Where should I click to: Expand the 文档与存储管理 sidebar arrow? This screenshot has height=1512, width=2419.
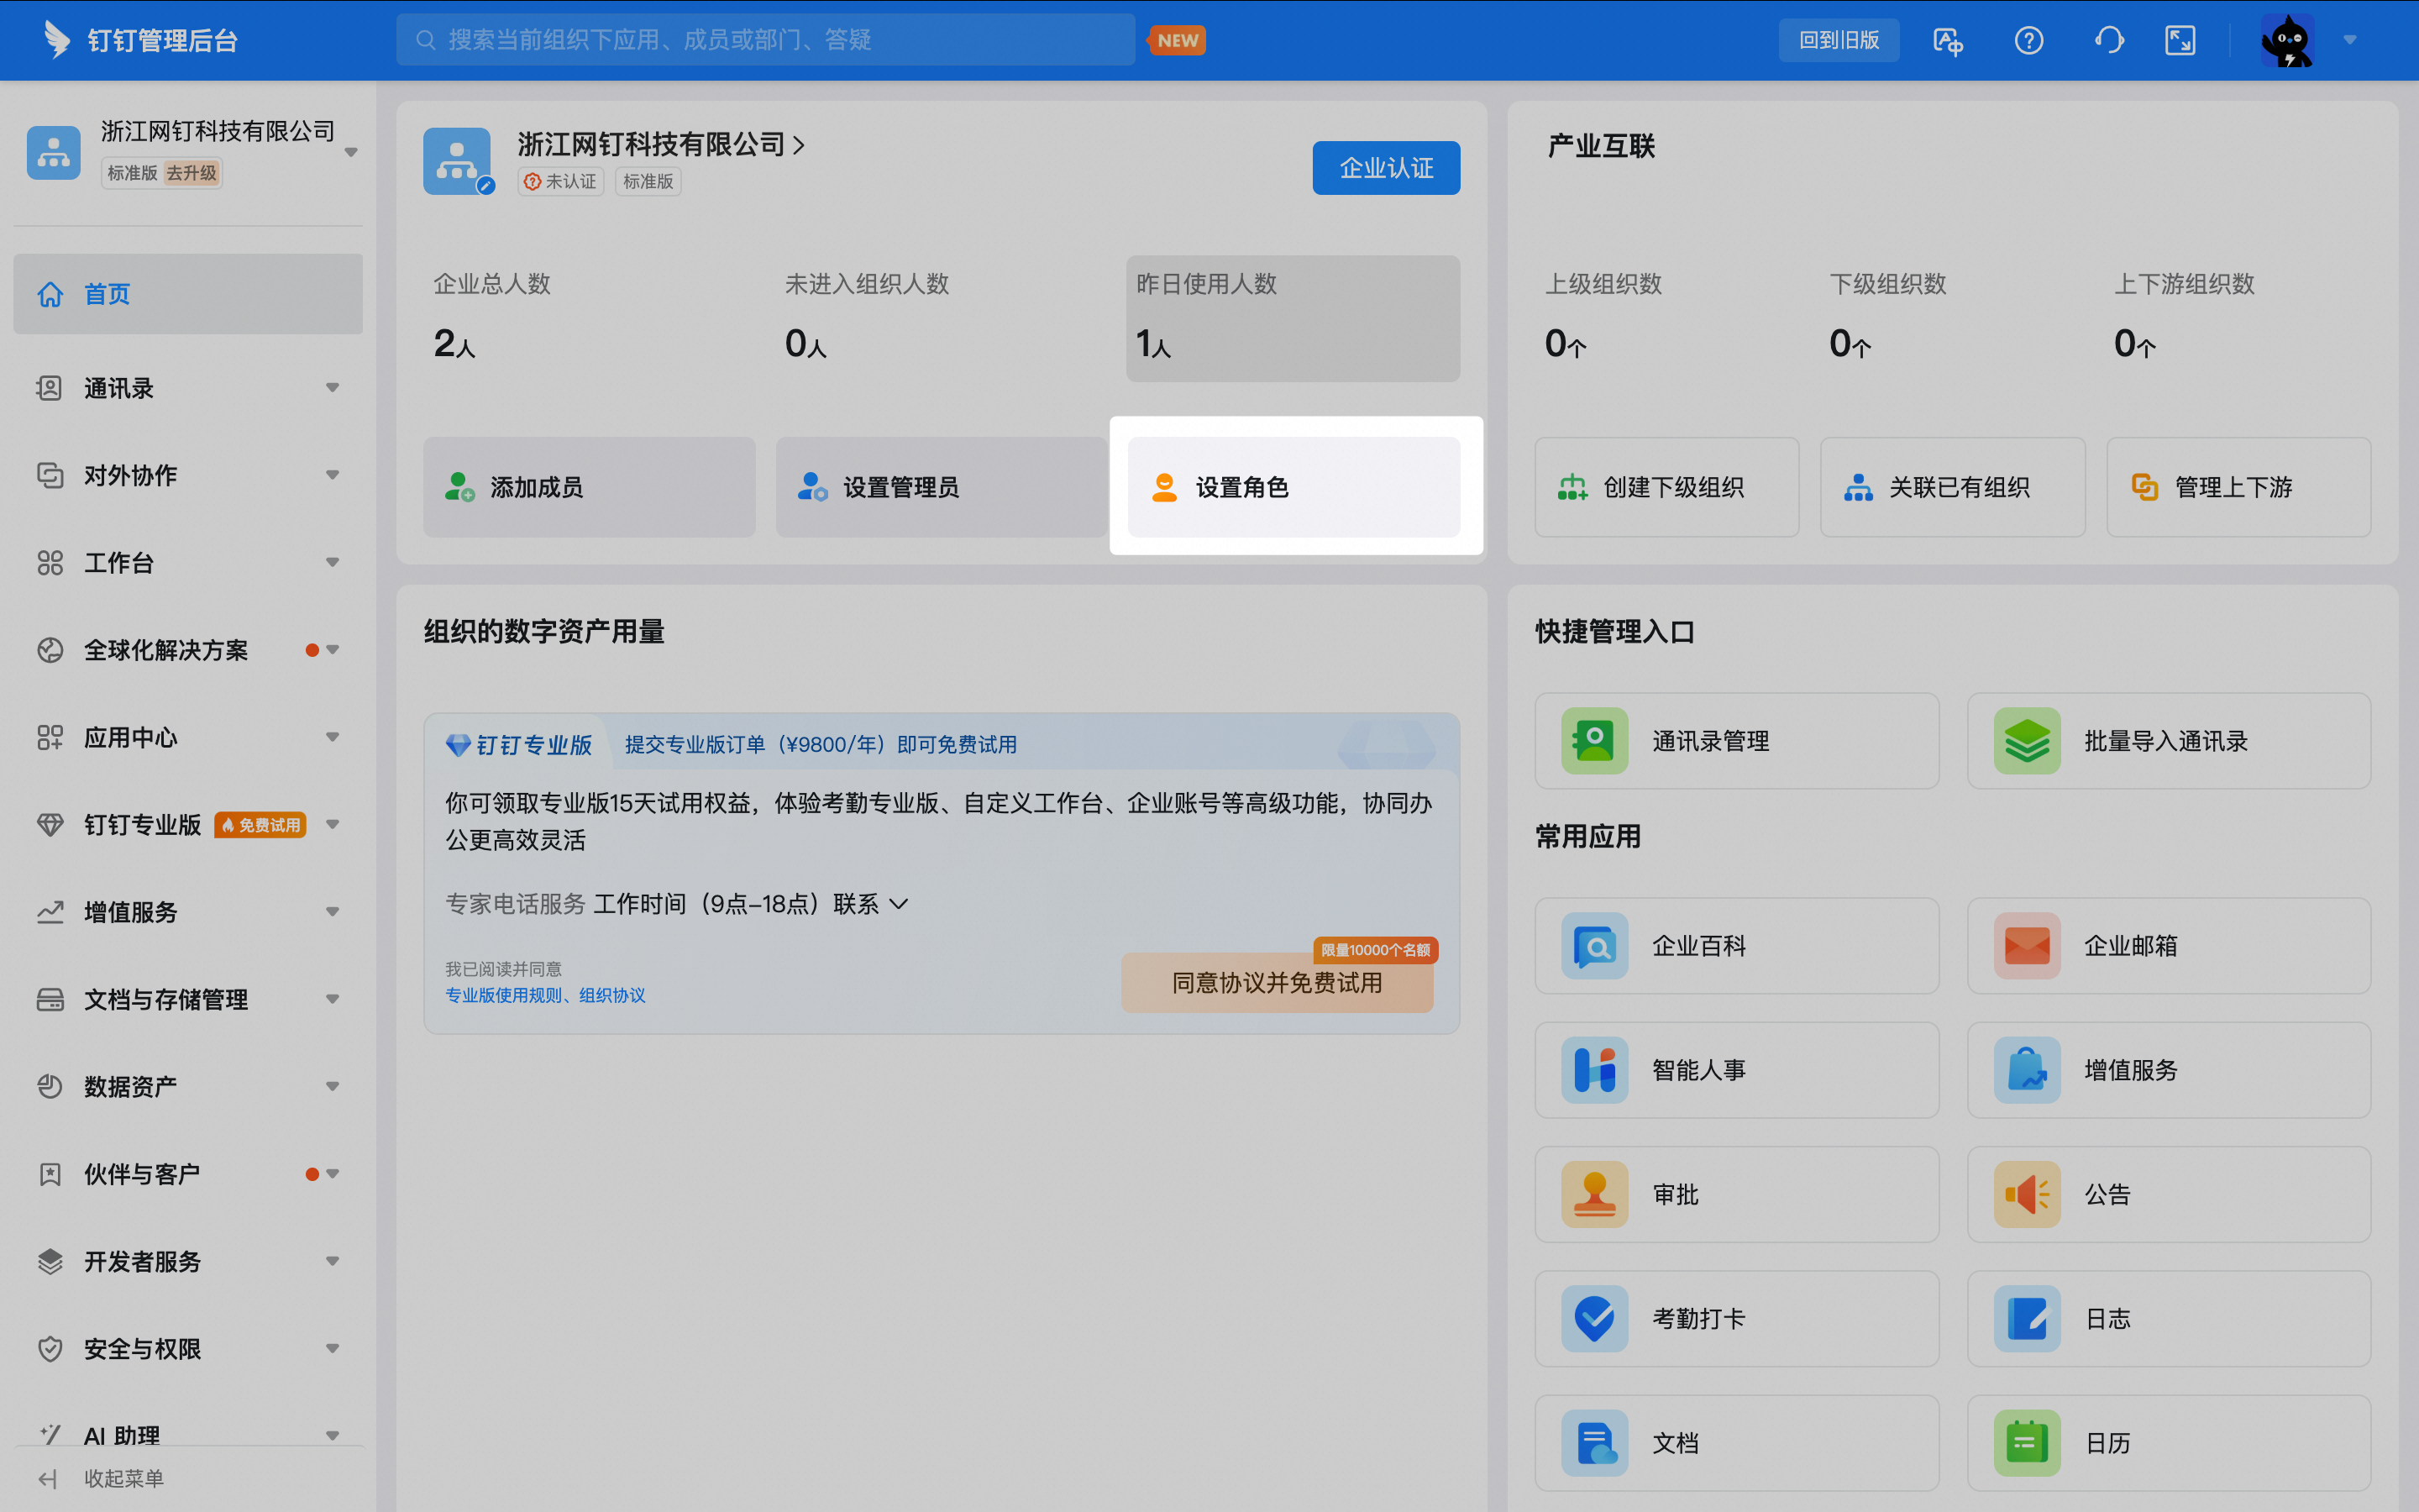point(333,999)
